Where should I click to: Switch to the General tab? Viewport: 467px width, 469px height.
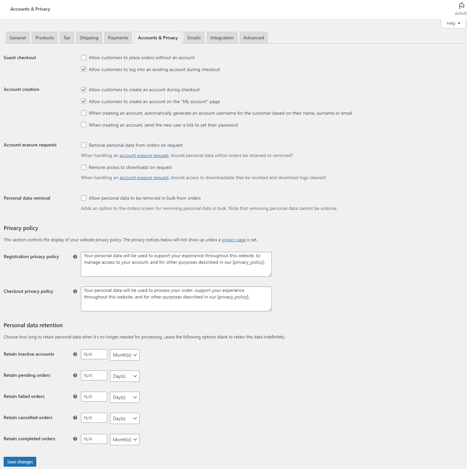[18, 38]
